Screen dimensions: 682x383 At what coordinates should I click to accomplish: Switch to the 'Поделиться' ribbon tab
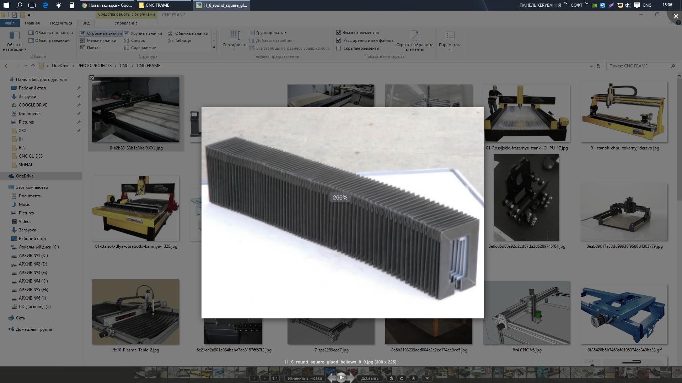(x=61, y=23)
